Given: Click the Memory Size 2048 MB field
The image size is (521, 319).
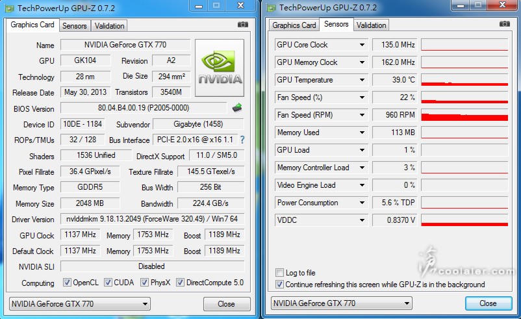Looking at the screenshot, I should click(x=90, y=203).
